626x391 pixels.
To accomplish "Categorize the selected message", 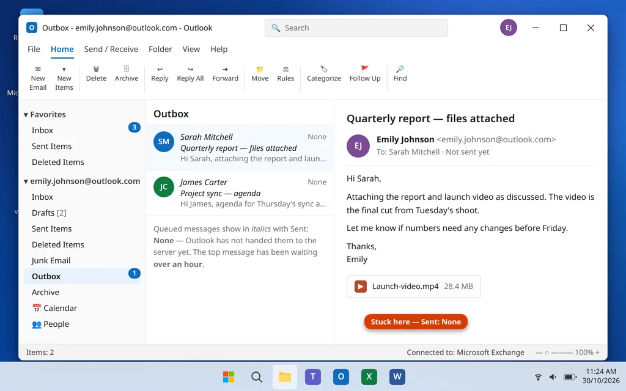I will 324,74.
